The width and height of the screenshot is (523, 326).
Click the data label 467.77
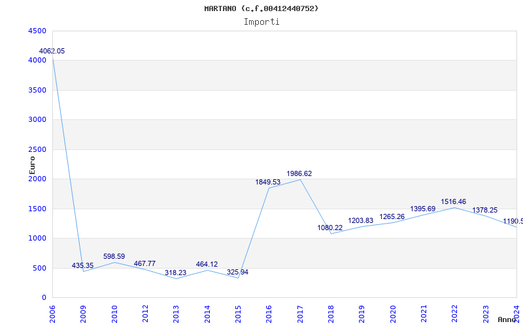(144, 264)
